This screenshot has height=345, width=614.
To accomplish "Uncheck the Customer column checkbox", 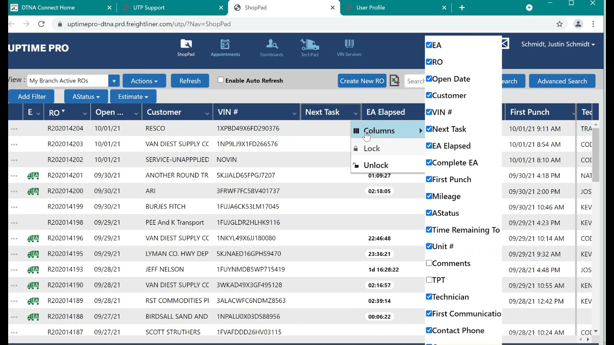I will (x=429, y=95).
